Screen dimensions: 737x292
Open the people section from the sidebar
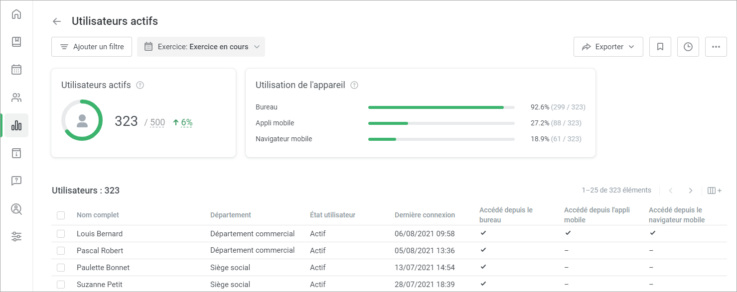tap(16, 97)
